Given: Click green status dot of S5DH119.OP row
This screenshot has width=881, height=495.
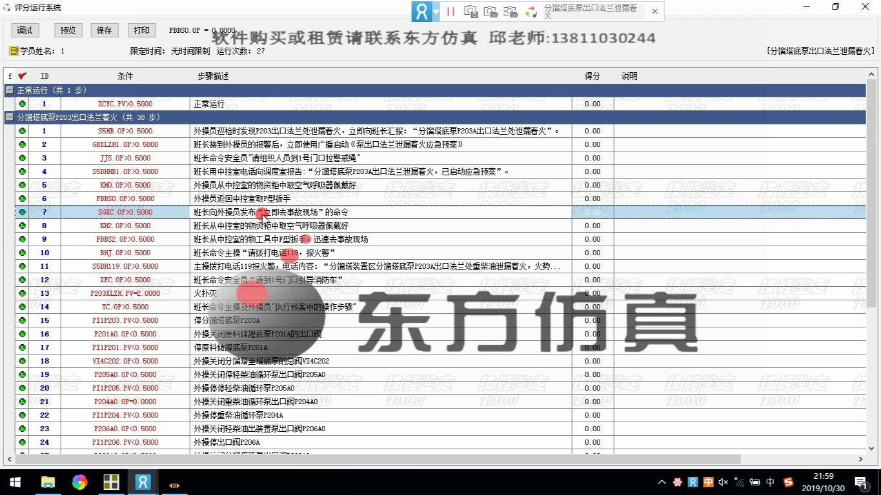Looking at the screenshot, I should click(22, 266).
